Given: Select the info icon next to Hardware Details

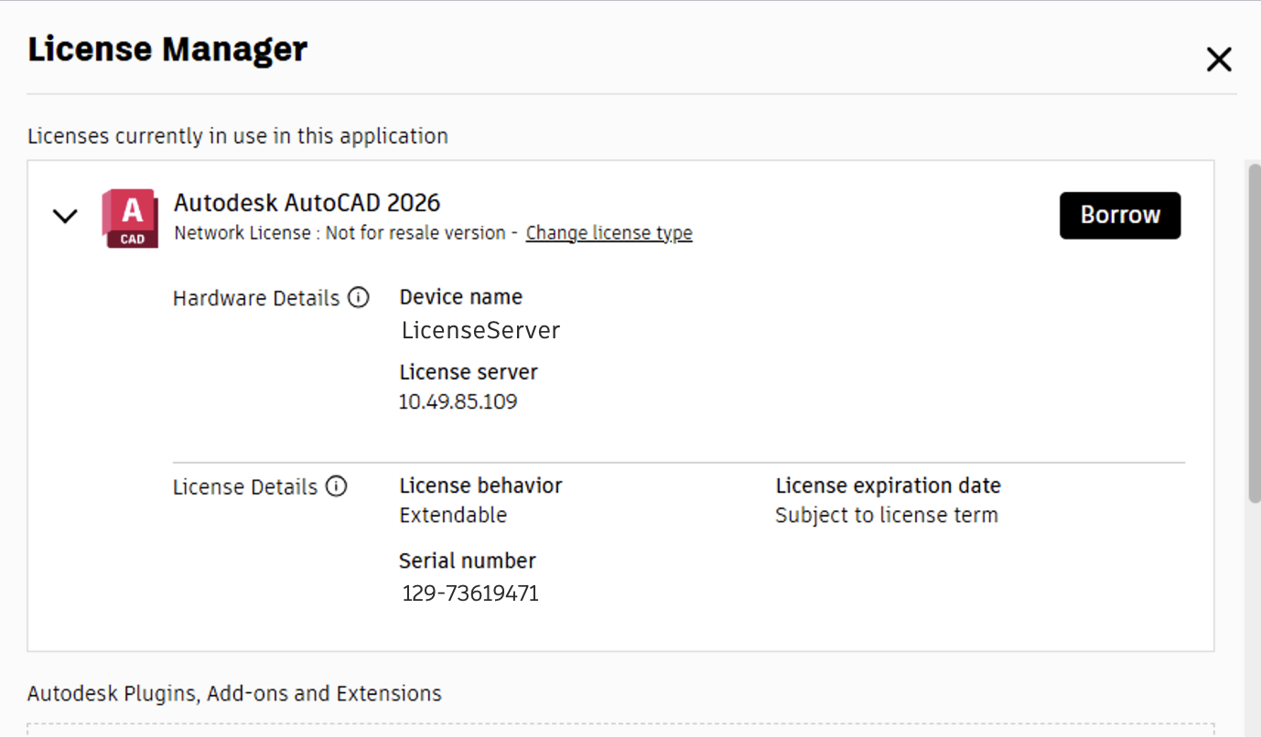Looking at the screenshot, I should [x=359, y=297].
